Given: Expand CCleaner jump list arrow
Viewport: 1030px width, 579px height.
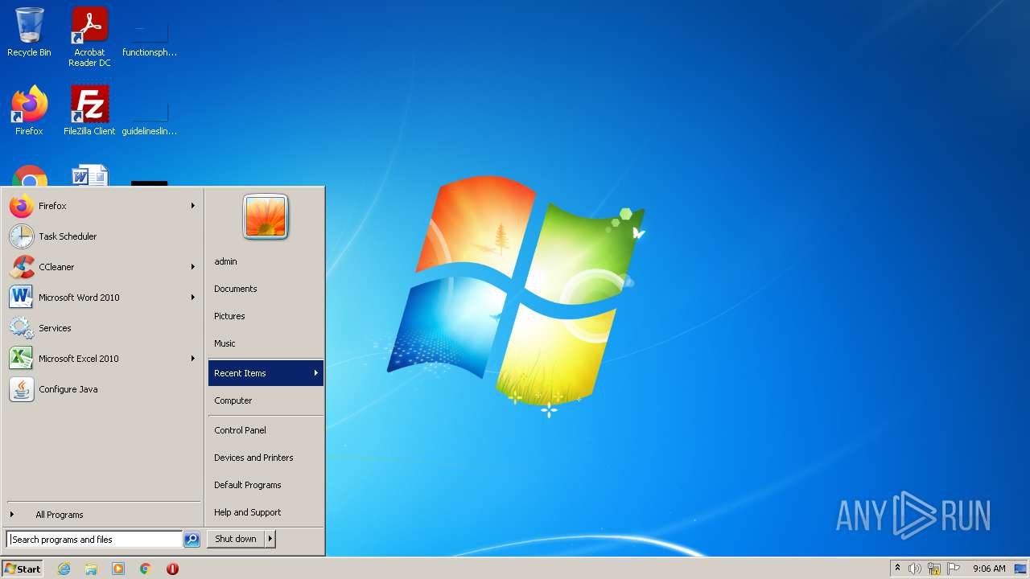Looking at the screenshot, I should (193, 267).
